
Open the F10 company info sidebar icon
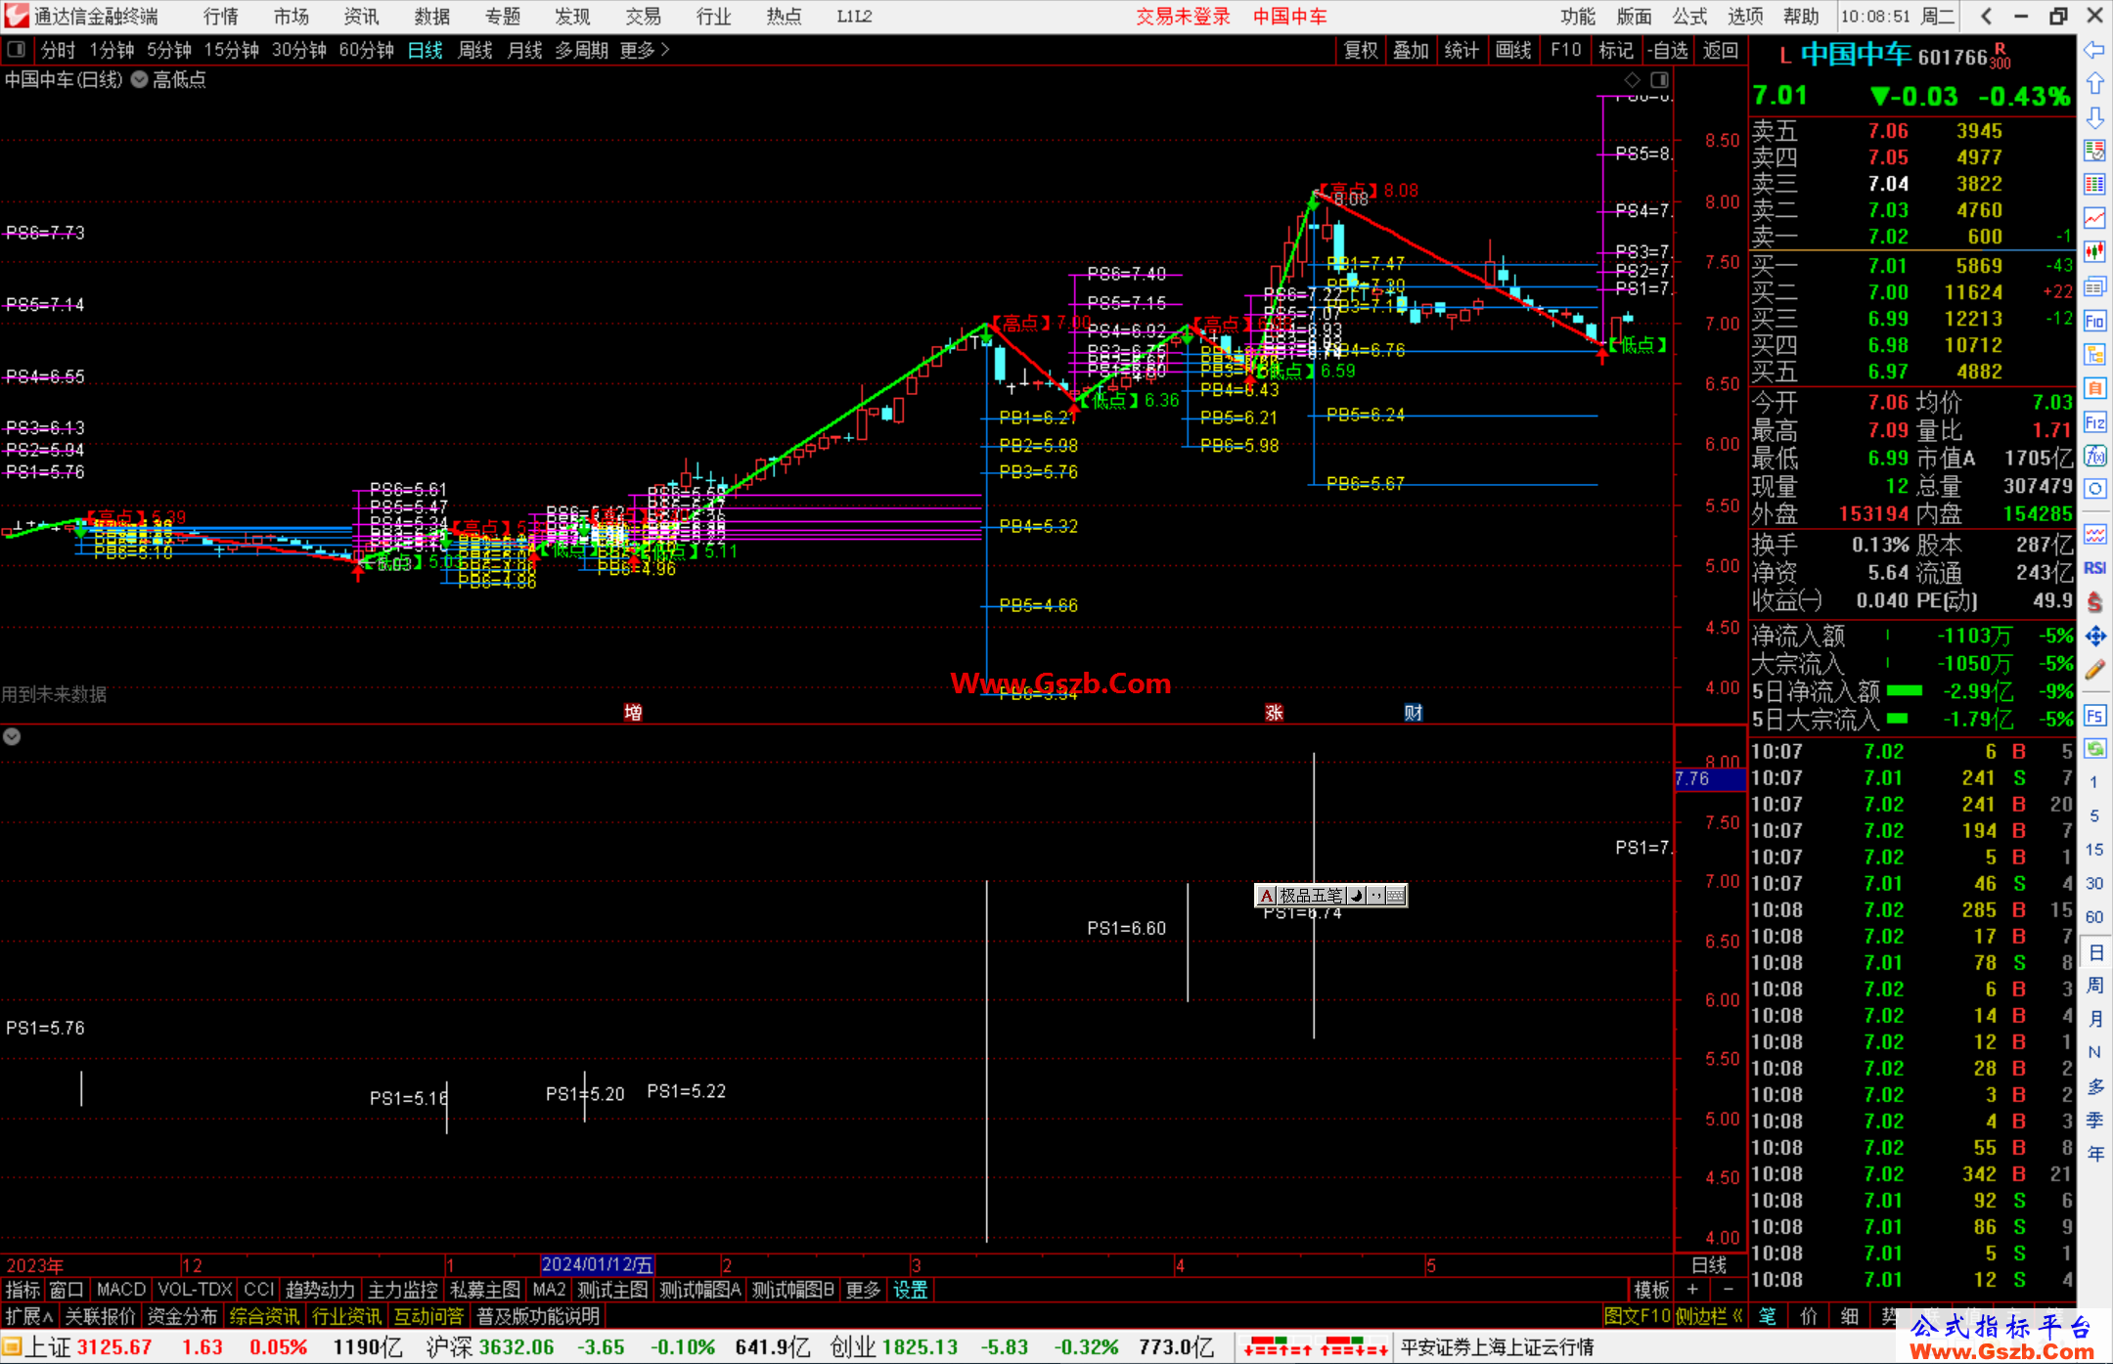click(x=2094, y=321)
